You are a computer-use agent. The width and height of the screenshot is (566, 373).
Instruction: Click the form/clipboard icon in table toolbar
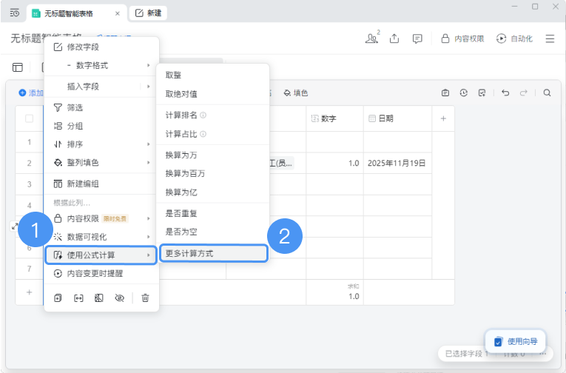(x=445, y=93)
